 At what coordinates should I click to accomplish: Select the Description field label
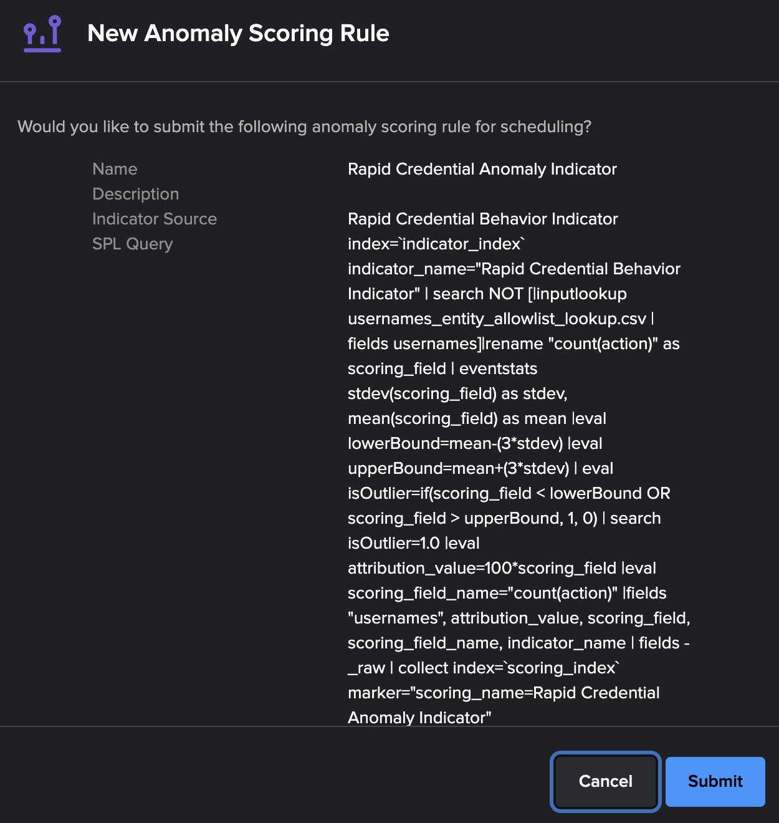(135, 194)
